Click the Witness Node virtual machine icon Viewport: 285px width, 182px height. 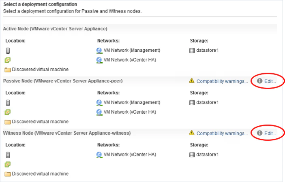pyautogui.click(x=7, y=165)
